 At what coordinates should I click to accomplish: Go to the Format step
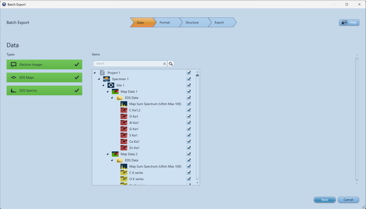coord(165,23)
